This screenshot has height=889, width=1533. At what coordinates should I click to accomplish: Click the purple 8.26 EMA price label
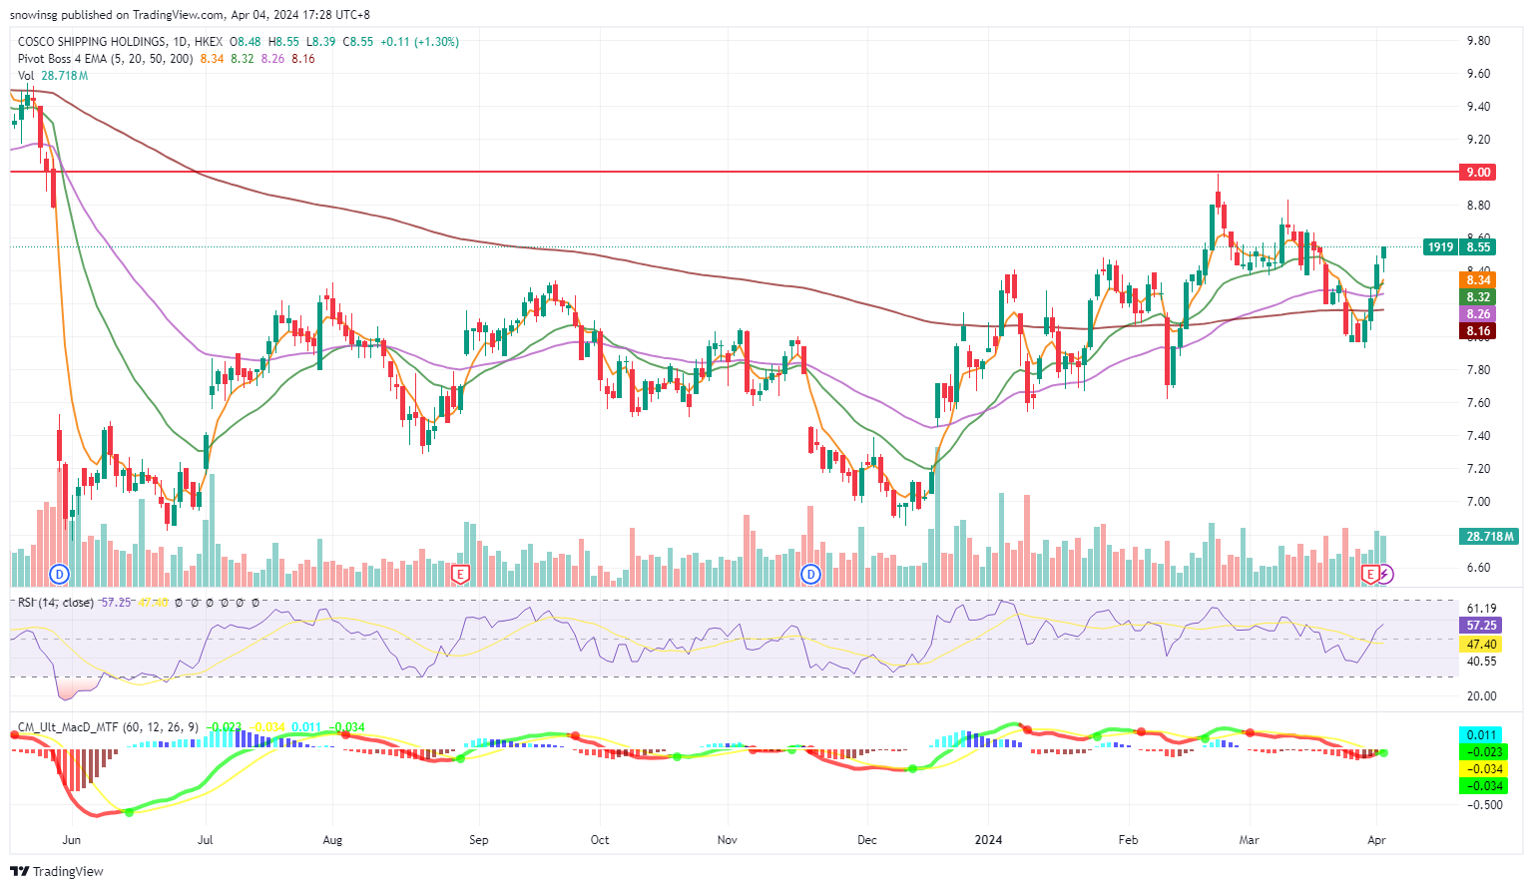click(x=1477, y=314)
